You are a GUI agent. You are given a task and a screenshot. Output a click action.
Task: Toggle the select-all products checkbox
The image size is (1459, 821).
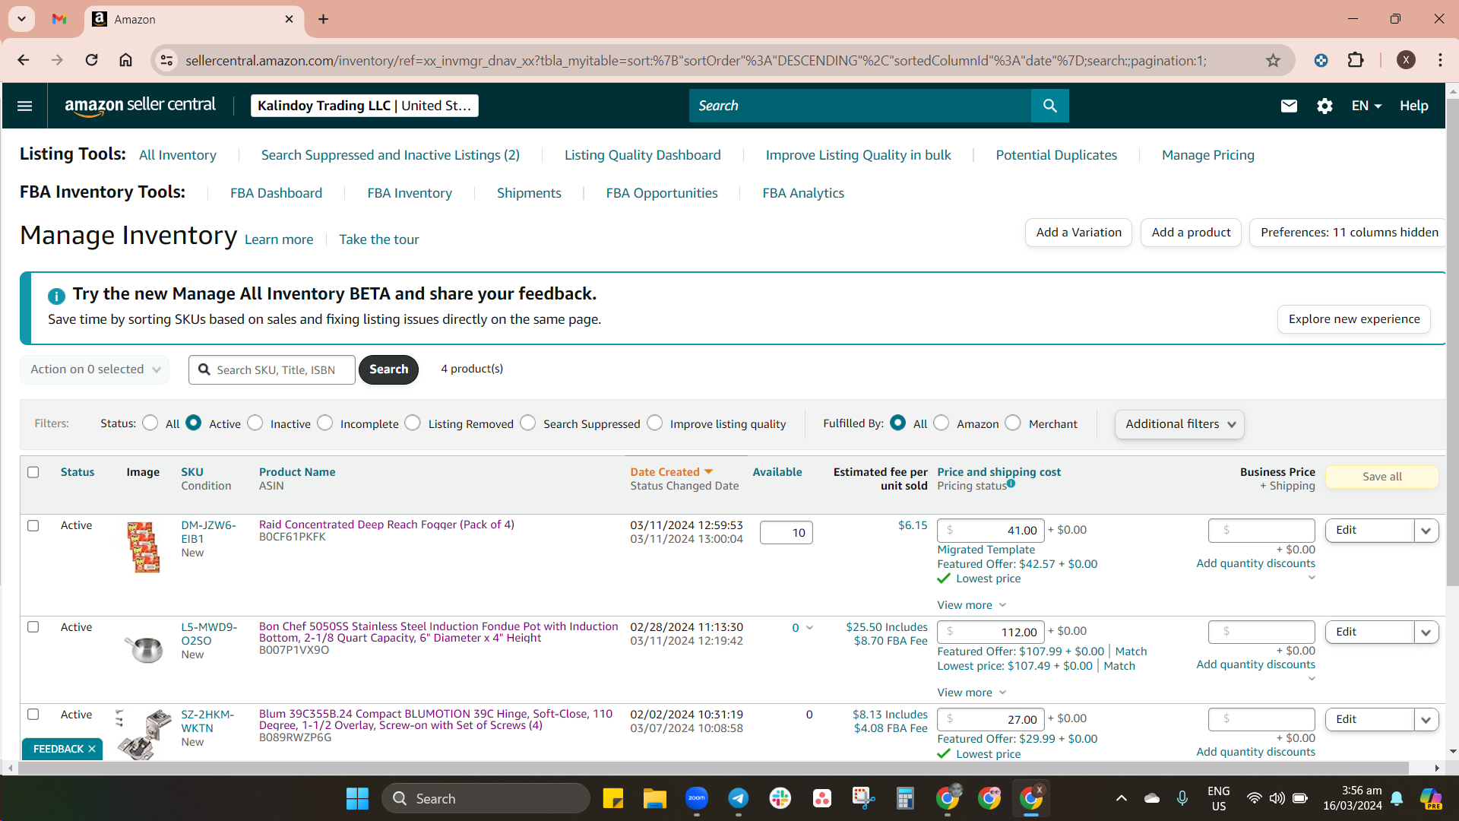(33, 472)
